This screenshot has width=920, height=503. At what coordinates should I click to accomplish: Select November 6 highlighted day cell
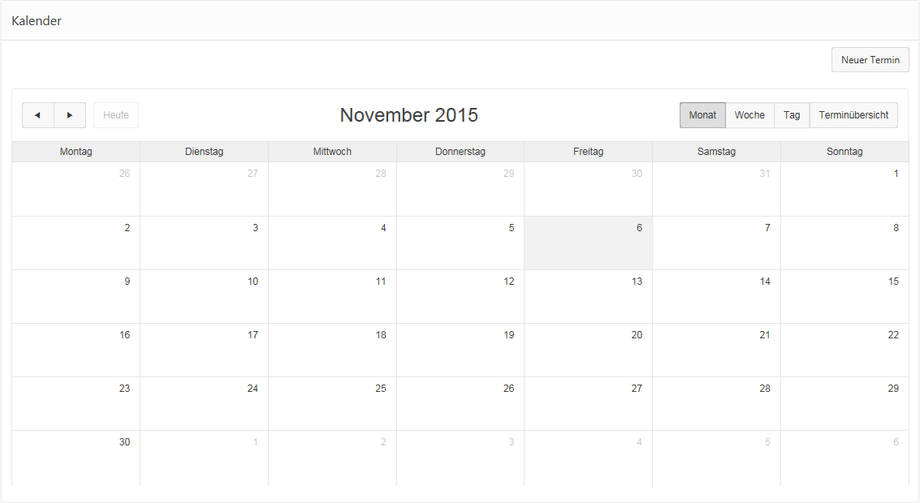(x=588, y=243)
